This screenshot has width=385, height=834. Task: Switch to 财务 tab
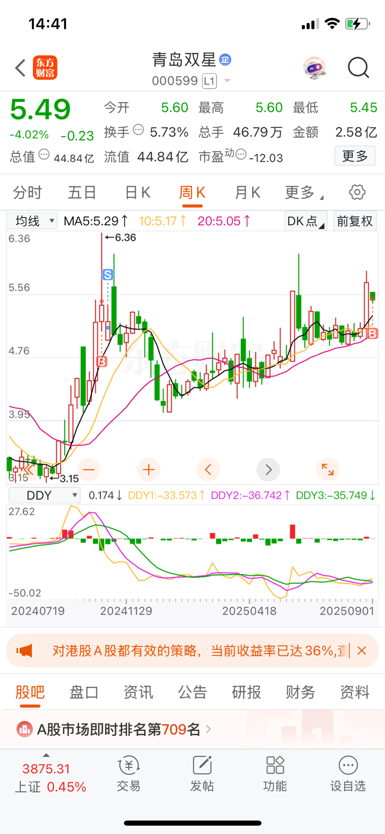pos(301,693)
